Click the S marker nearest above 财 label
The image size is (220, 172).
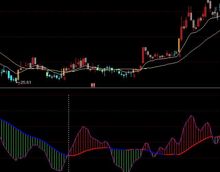(98, 66)
